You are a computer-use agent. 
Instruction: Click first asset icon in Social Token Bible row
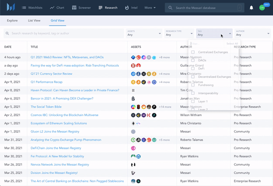pos(133,107)
